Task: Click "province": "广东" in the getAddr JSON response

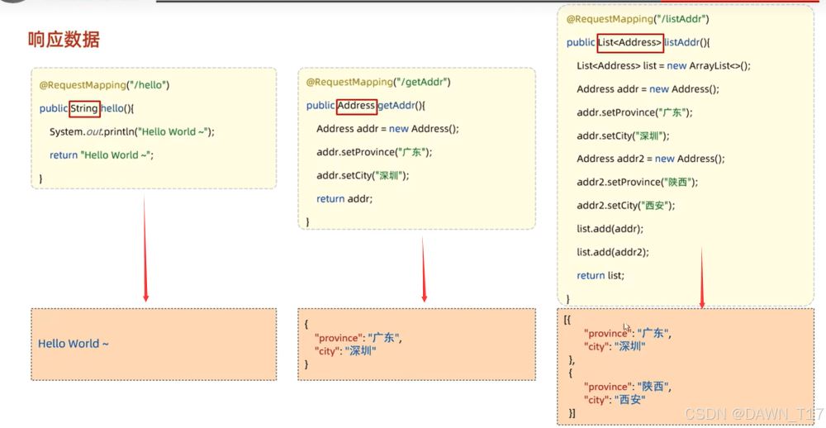Action: [x=358, y=338]
